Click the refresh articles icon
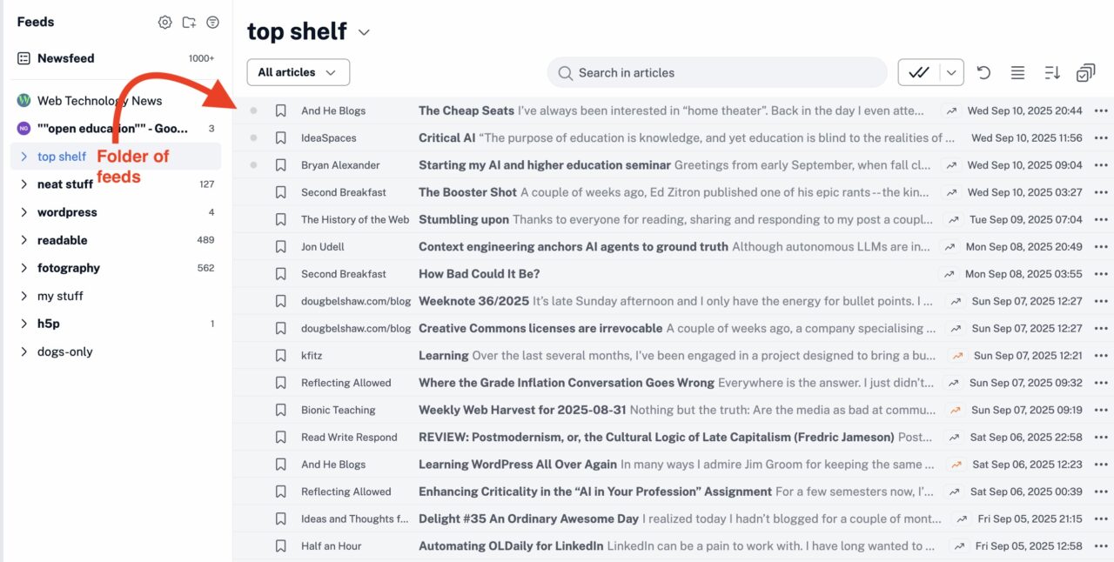 coord(983,73)
